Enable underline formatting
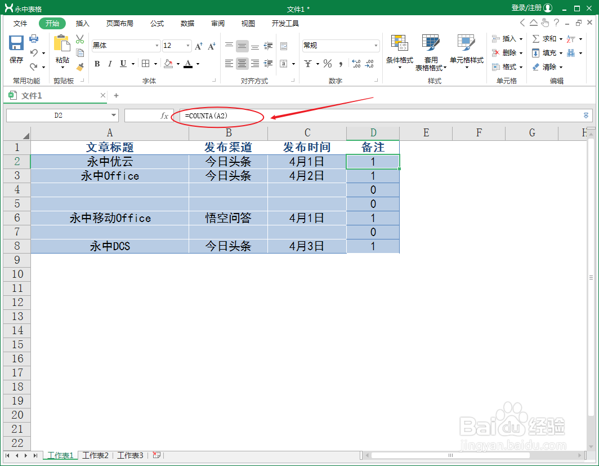Viewport: 599px width, 466px height. tap(123, 64)
